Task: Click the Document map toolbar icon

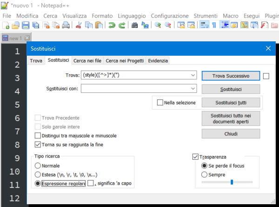Action: point(244,25)
